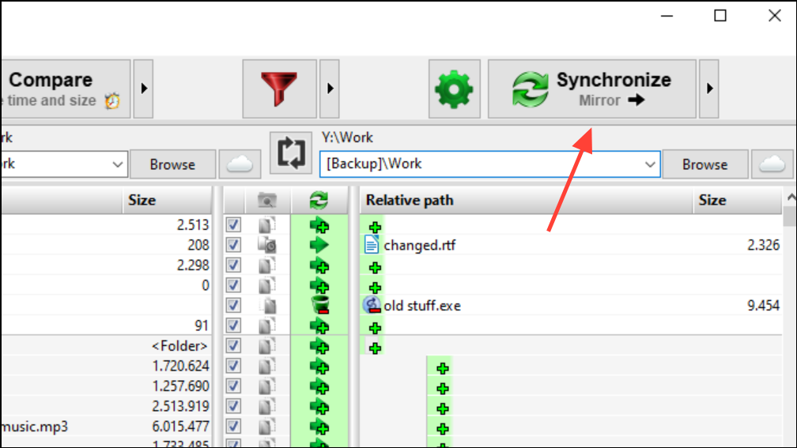Image resolution: width=797 pixels, height=448 pixels.
Task: Uncheck the first row checkbox
Action: [x=233, y=225]
